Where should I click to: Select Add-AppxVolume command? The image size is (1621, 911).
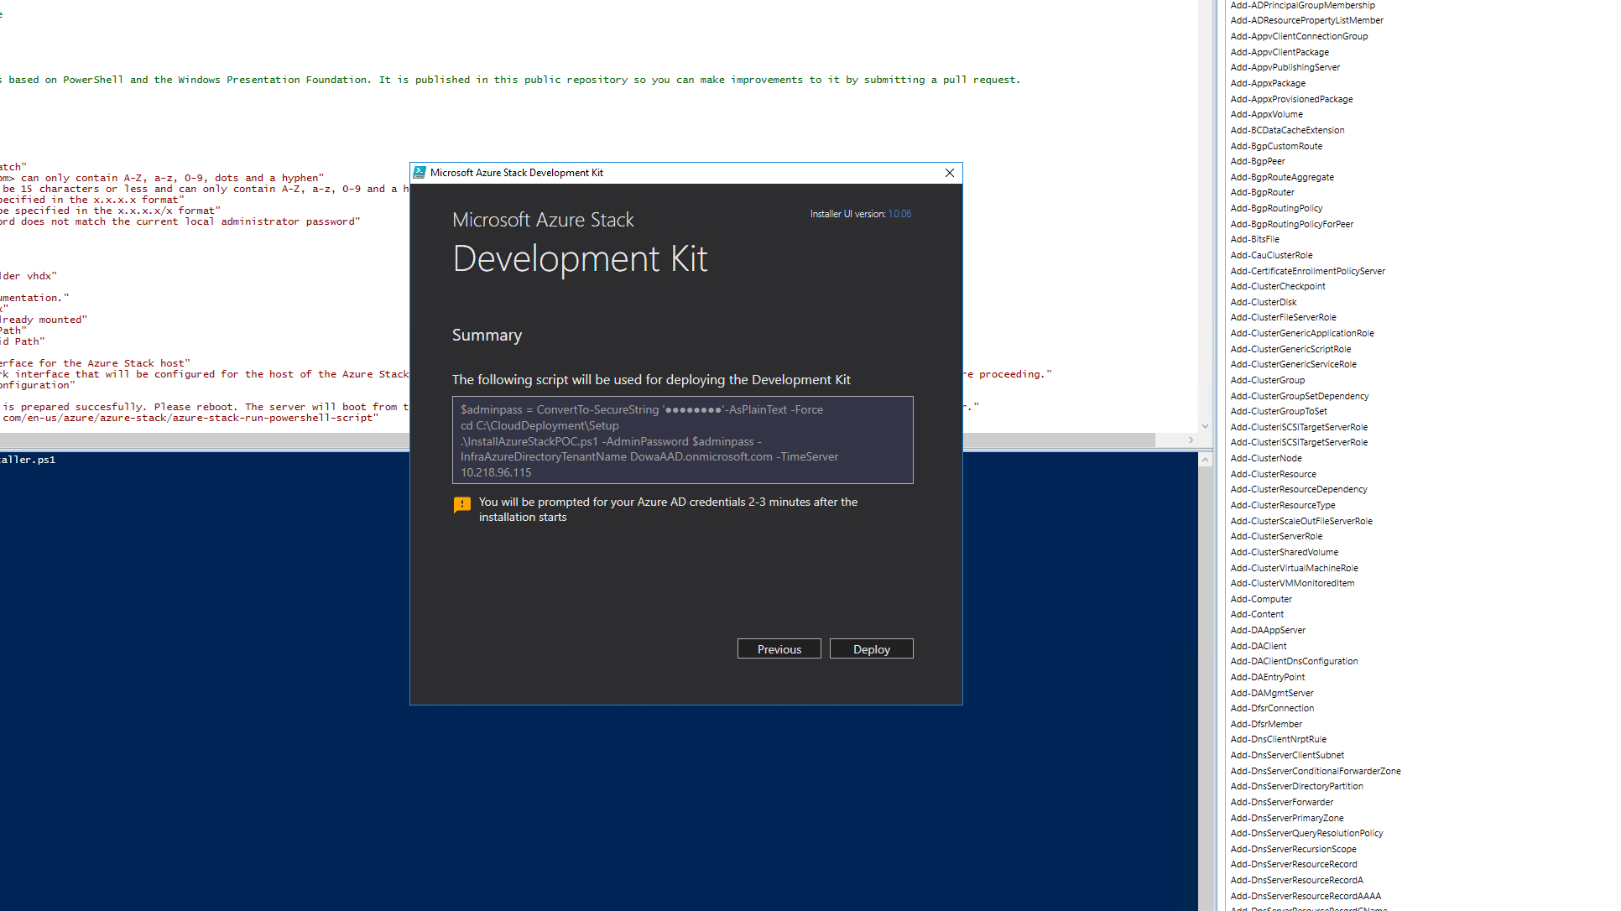click(x=1266, y=114)
